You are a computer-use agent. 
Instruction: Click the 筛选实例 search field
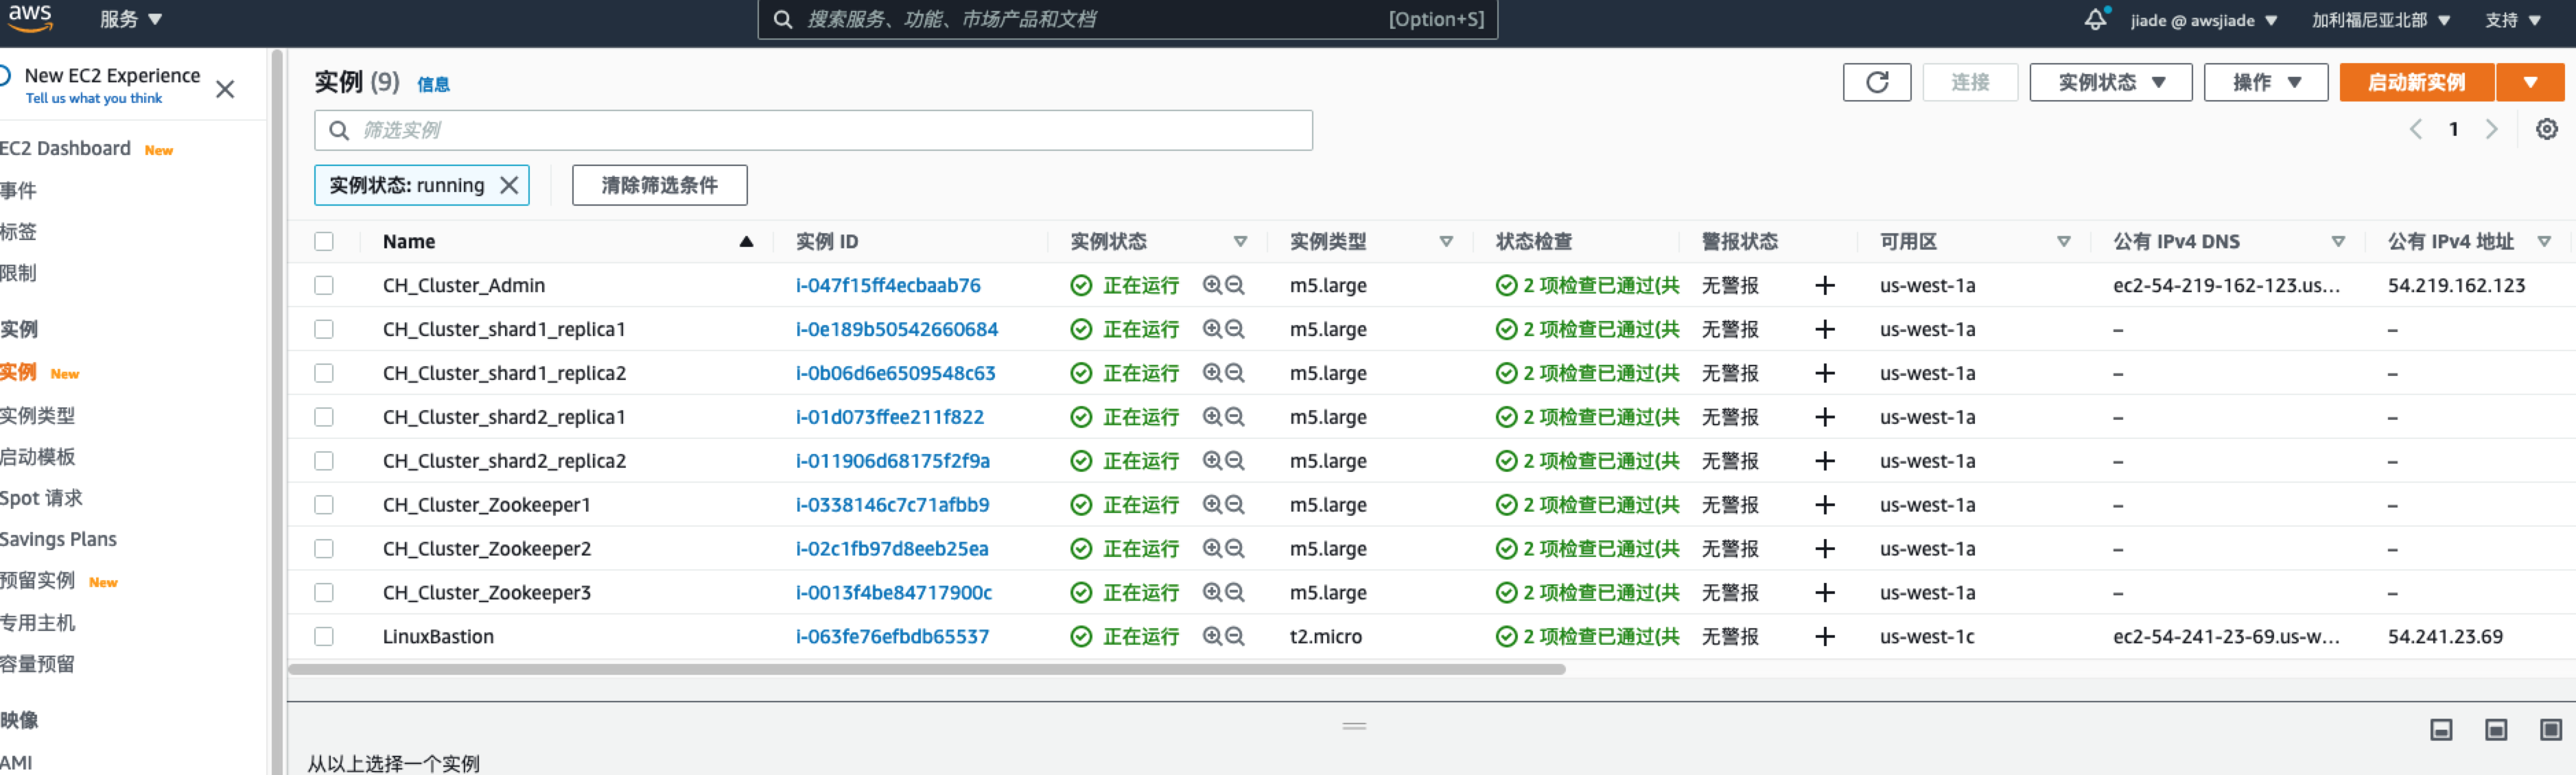(812, 130)
